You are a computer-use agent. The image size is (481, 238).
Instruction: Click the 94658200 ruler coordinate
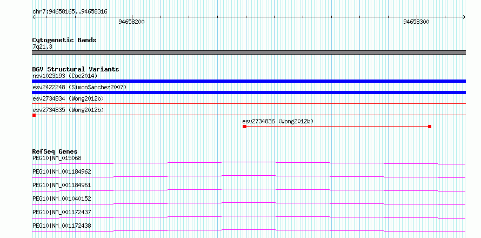click(132, 22)
